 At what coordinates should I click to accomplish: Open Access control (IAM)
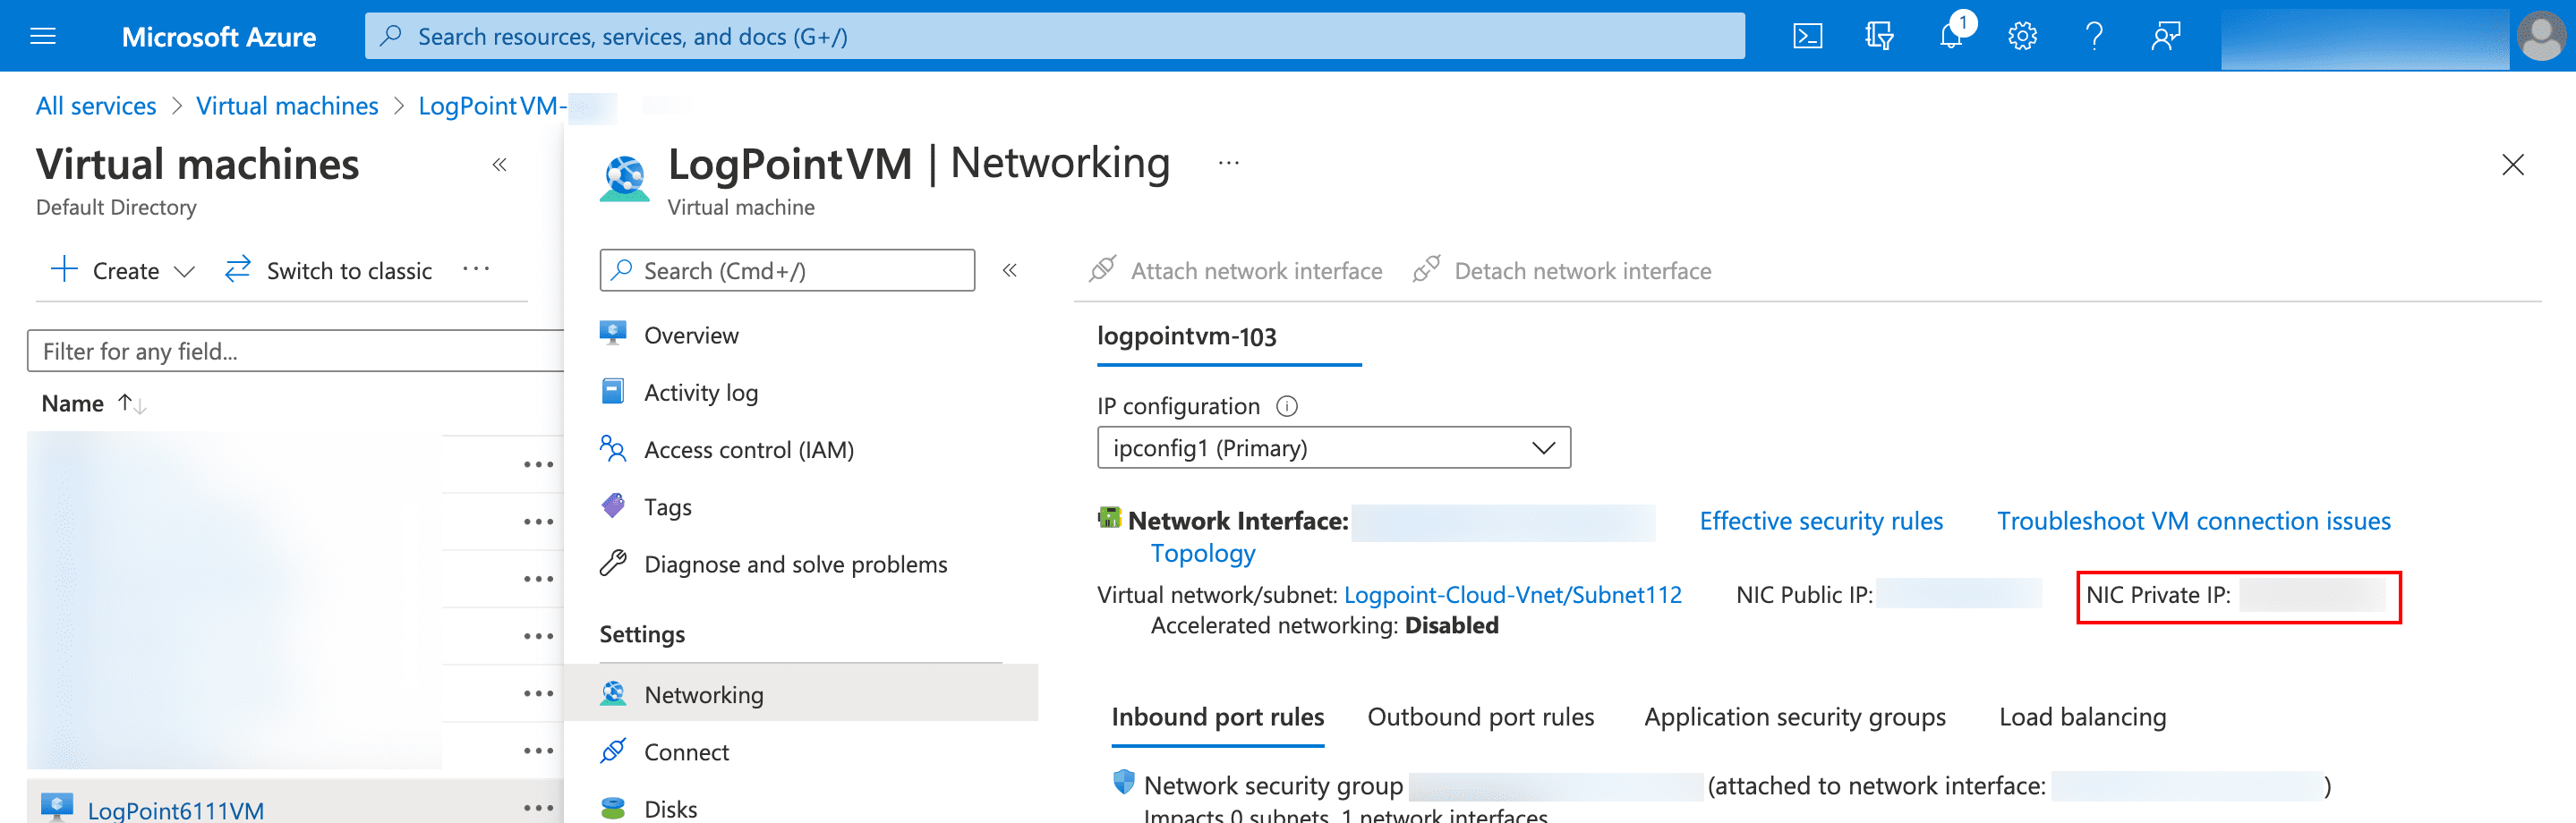pyautogui.click(x=749, y=449)
